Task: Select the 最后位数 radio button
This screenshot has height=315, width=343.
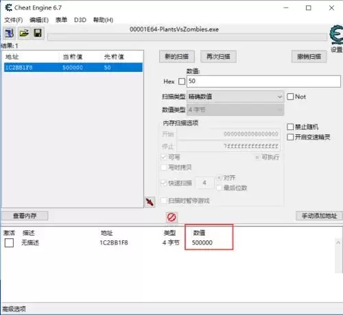Action: pyautogui.click(x=219, y=188)
